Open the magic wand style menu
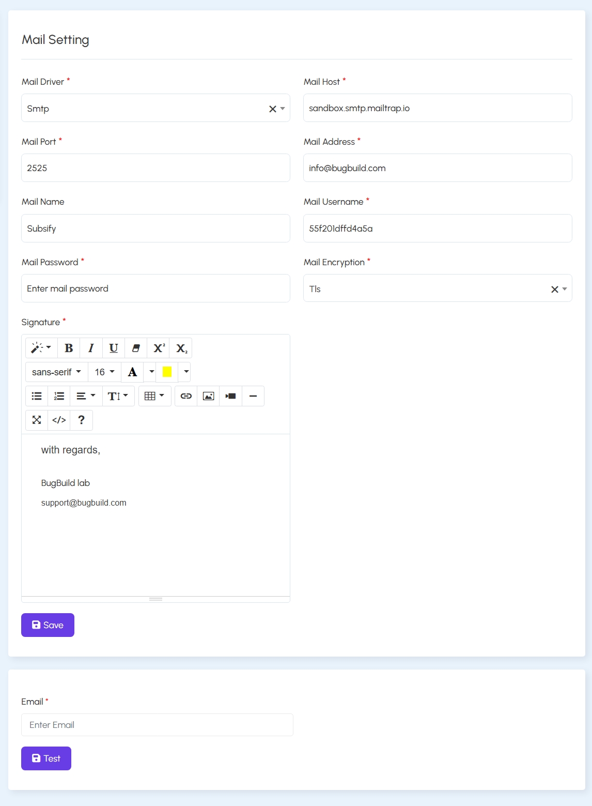592x806 pixels. (41, 348)
